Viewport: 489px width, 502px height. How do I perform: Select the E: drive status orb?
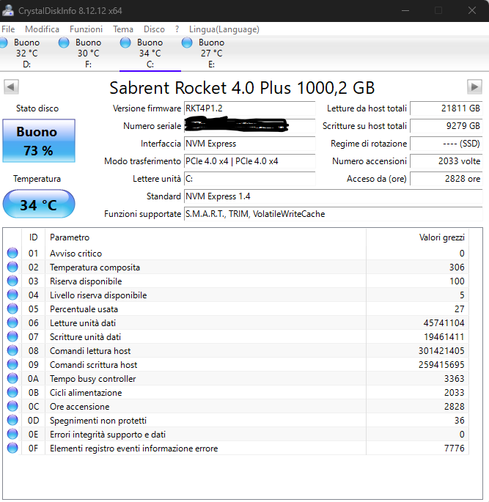pyautogui.click(x=187, y=43)
